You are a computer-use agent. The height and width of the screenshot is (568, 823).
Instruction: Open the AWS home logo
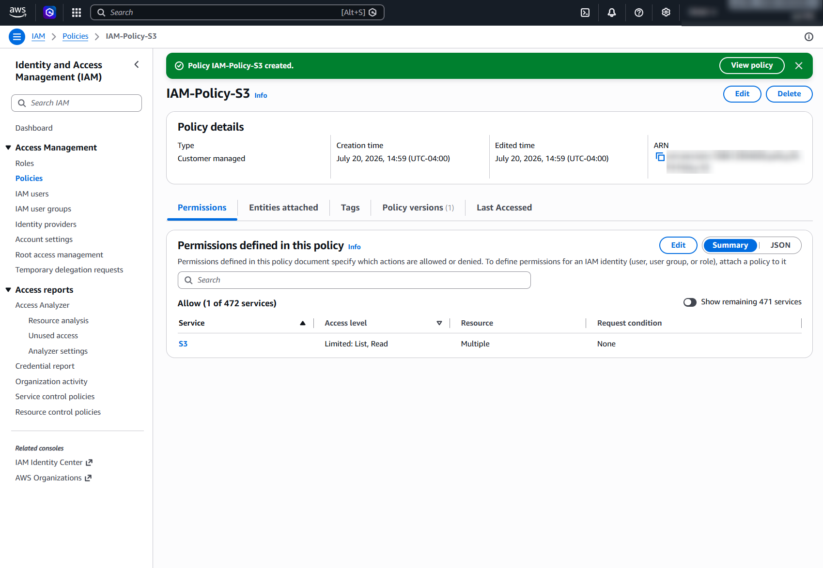[x=18, y=12]
